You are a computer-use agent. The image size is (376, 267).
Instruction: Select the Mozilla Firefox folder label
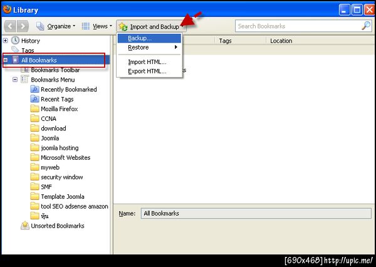tap(60, 109)
